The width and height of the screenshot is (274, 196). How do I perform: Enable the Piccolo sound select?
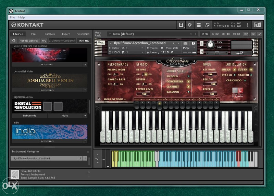189,76
